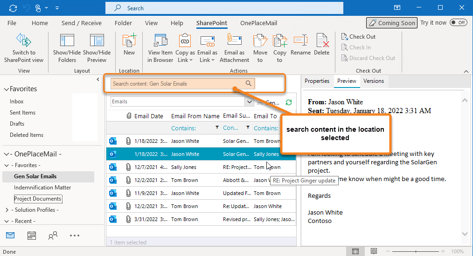Image resolution: width=473 pixels, height=256 pixels.
Task: Collapse the Favorites section
Action: 7,89
